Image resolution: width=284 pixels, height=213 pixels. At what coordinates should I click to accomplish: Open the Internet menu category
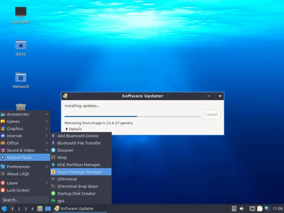(25, 136)
